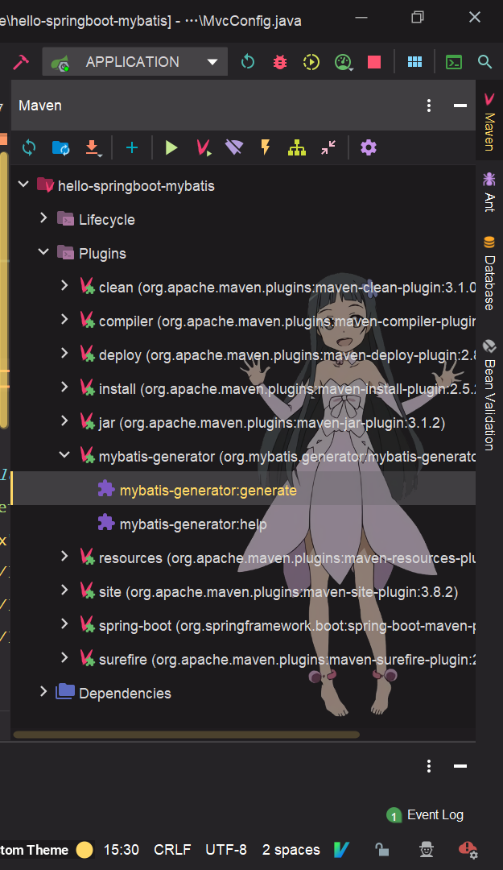
Task: Toggle Maven Offline Mode
Action: [234, 147]
